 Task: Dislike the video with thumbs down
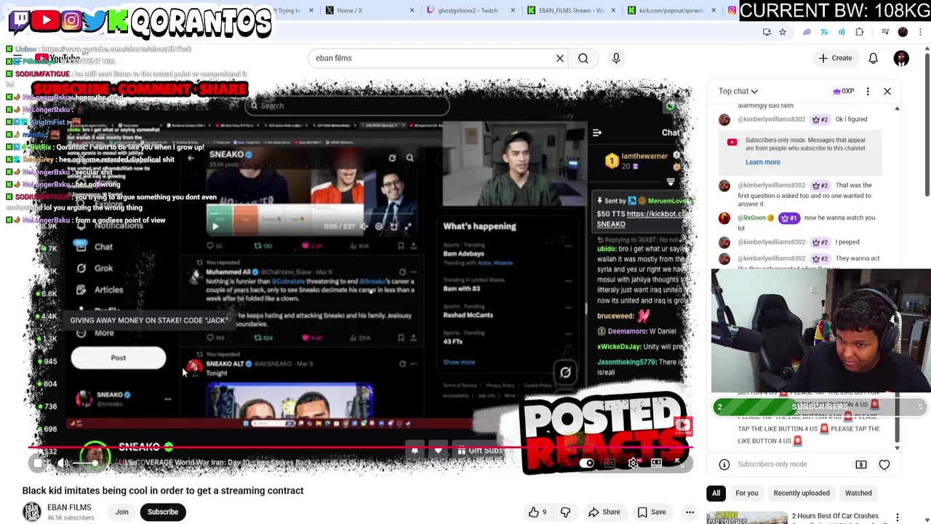565,512
